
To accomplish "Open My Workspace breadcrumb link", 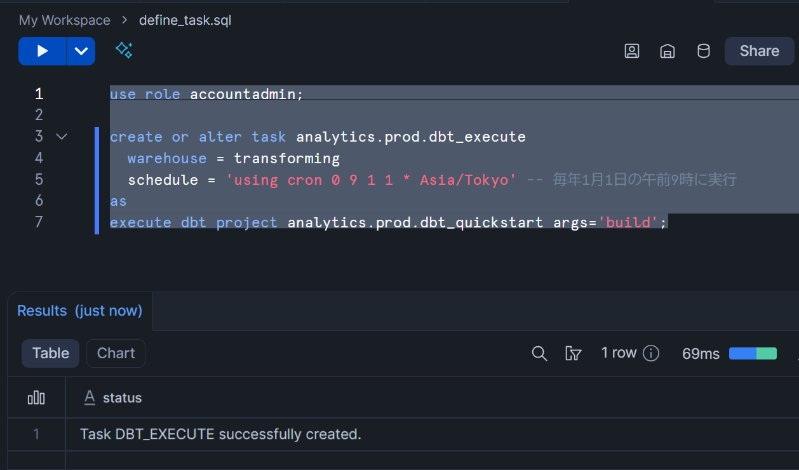I will coord(65,20).
